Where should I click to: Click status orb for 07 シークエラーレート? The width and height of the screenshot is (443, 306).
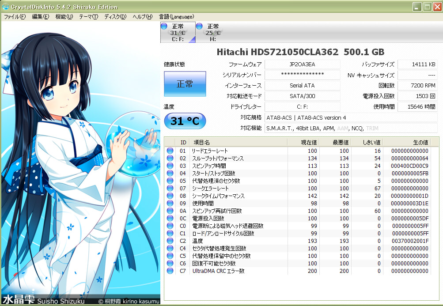click(x=170, y=188)
